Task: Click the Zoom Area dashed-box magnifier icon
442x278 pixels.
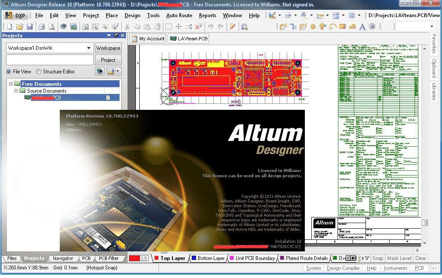Action: tap(95, 27)
